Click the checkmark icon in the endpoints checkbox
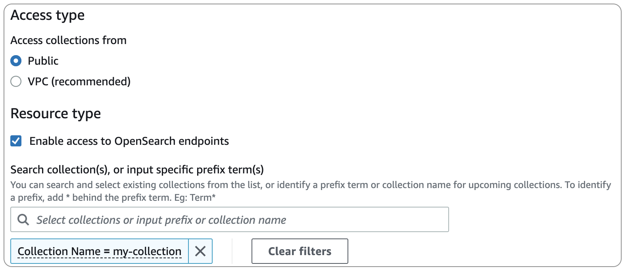626x269 pixels. point(16,141)
